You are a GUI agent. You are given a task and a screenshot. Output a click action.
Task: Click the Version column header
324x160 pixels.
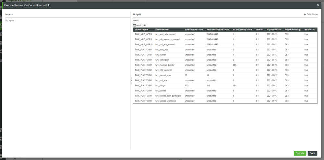[x=259, y=29]
